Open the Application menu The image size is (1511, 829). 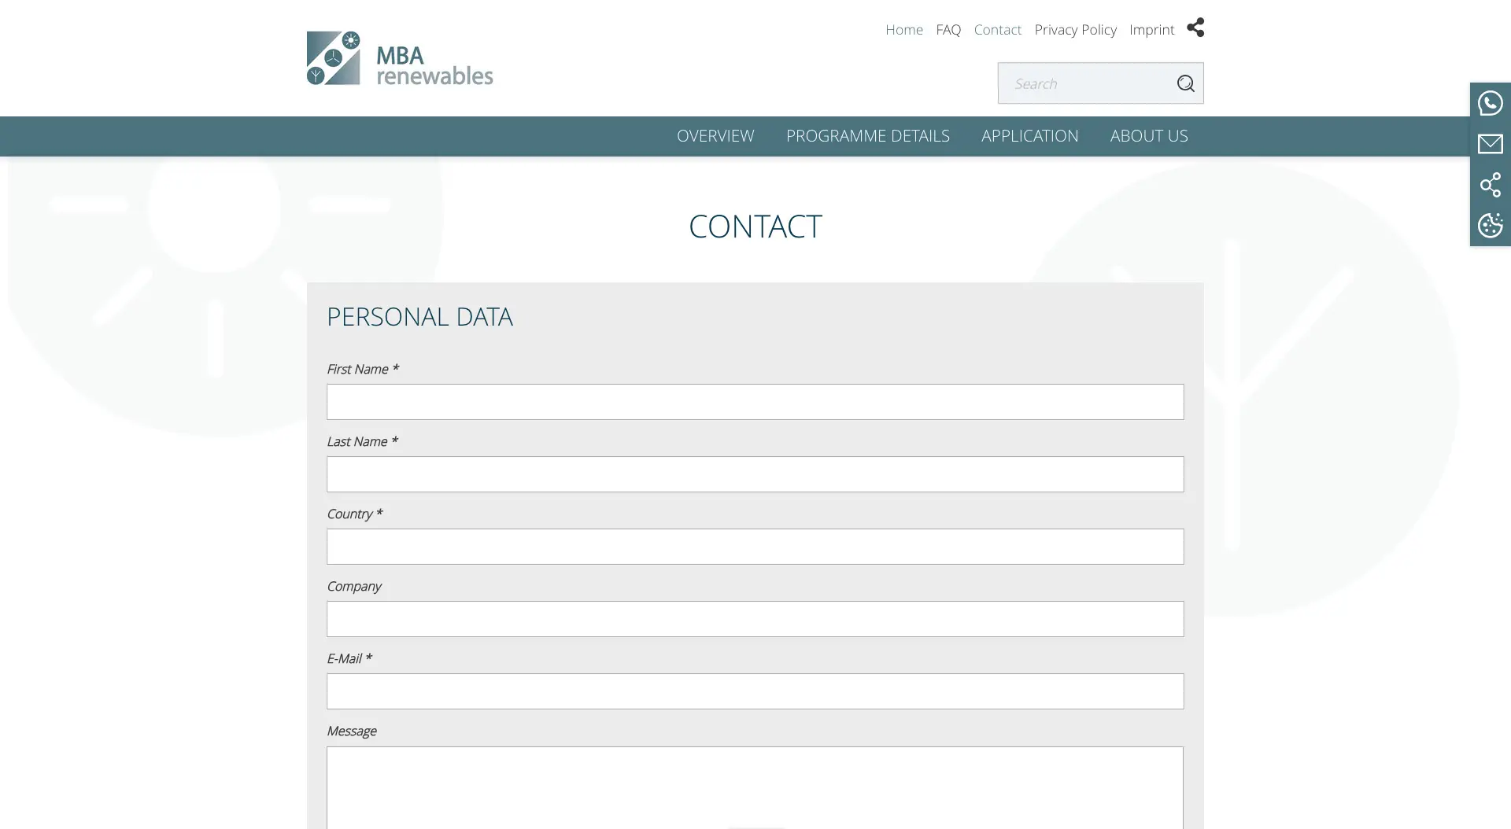pyautogui.click(x=1029, y=136)
